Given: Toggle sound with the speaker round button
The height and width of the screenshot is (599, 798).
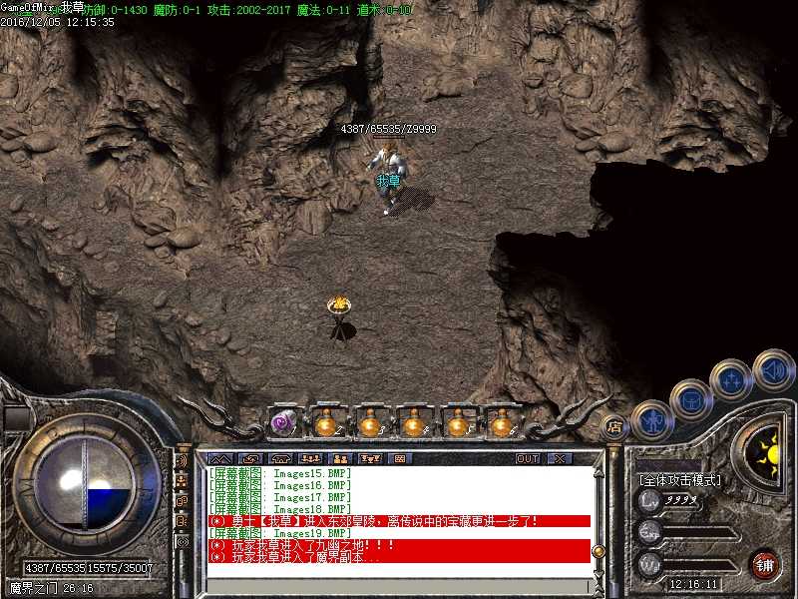Looking at the screenshot, I should (774, 370).
